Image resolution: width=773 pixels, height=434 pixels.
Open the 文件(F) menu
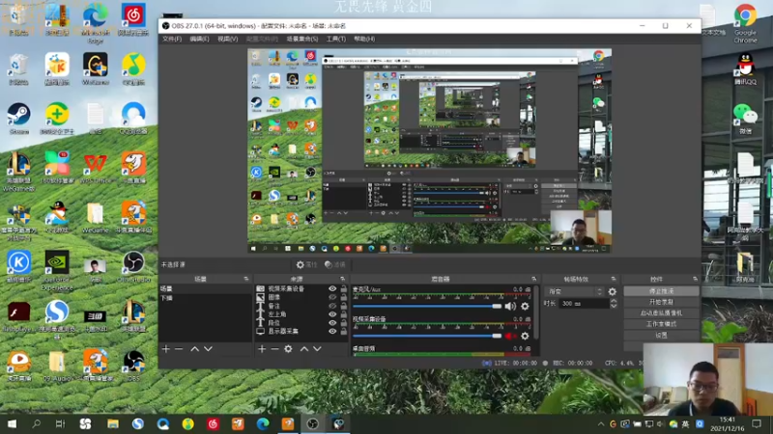point(172,39)
